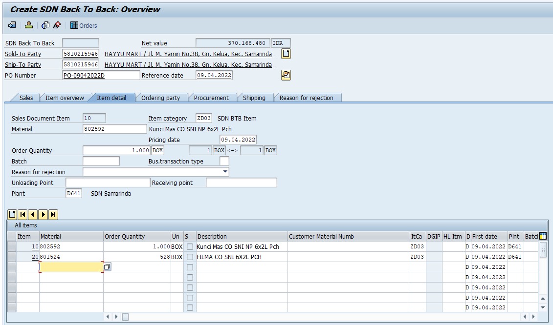This screenshot has width=553, height=325.
Task: Go to next item arrow button
Action: [x=43, y=214]
